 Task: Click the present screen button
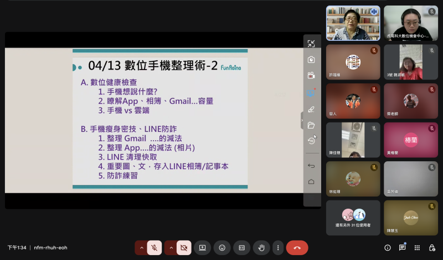tap(202, 248)
